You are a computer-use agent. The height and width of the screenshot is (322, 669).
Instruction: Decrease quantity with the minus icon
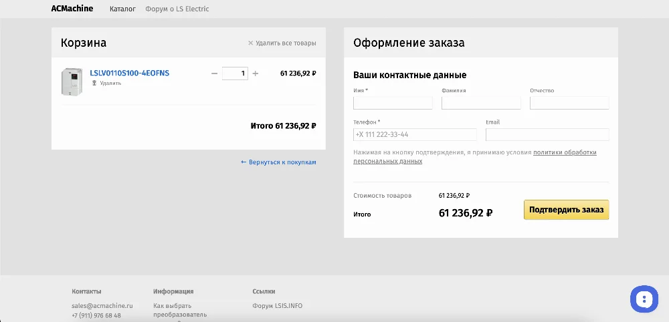214,73
